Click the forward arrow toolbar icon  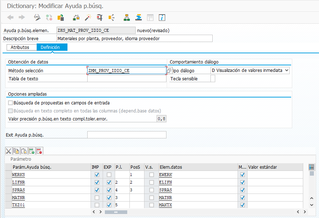(x=22, y=18)
